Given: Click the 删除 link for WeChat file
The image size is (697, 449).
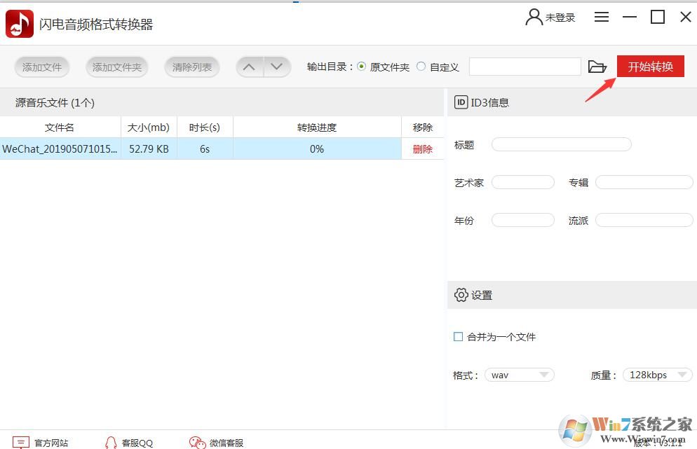Looking at the screenshot, I should tap(421, 148).
